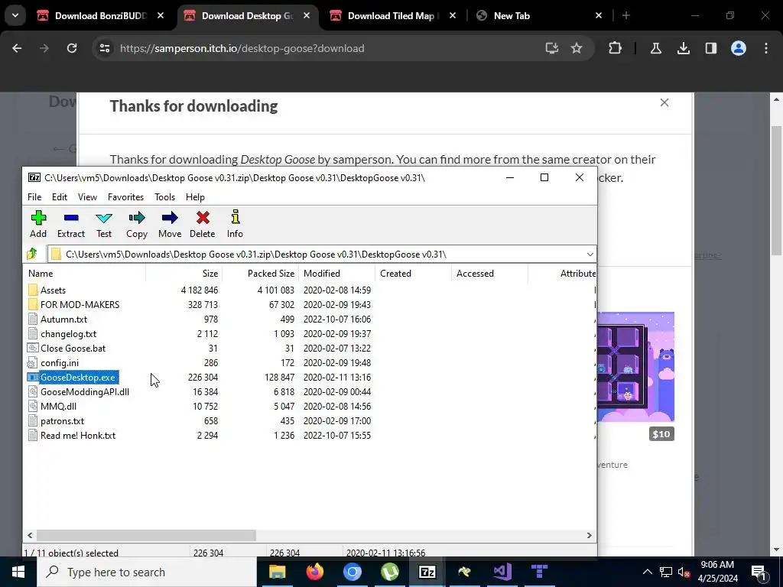Sort by Created column header
The width and height of the screenshot is (783, 587).
[413, 274]
